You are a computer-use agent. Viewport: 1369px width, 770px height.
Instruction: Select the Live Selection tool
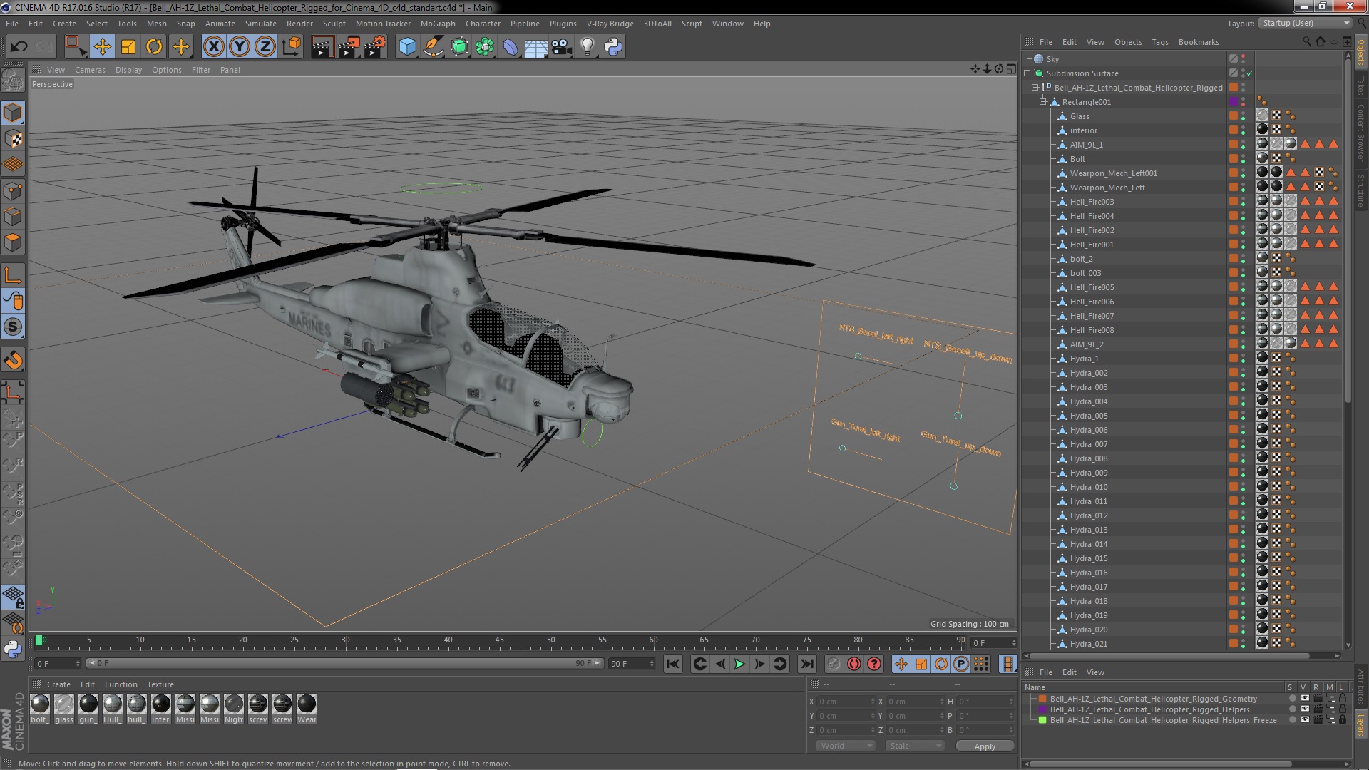[75, 47]
